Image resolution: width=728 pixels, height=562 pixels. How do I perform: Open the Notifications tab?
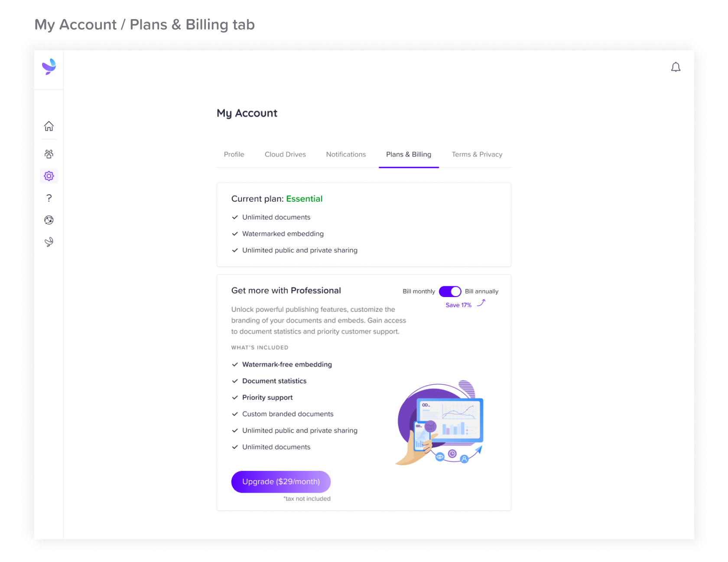pyautogui.click(x=346, y=154)
